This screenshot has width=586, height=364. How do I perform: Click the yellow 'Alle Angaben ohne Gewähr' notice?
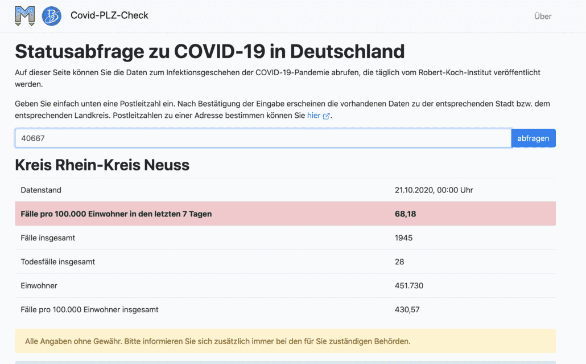(x=217, y=342)
